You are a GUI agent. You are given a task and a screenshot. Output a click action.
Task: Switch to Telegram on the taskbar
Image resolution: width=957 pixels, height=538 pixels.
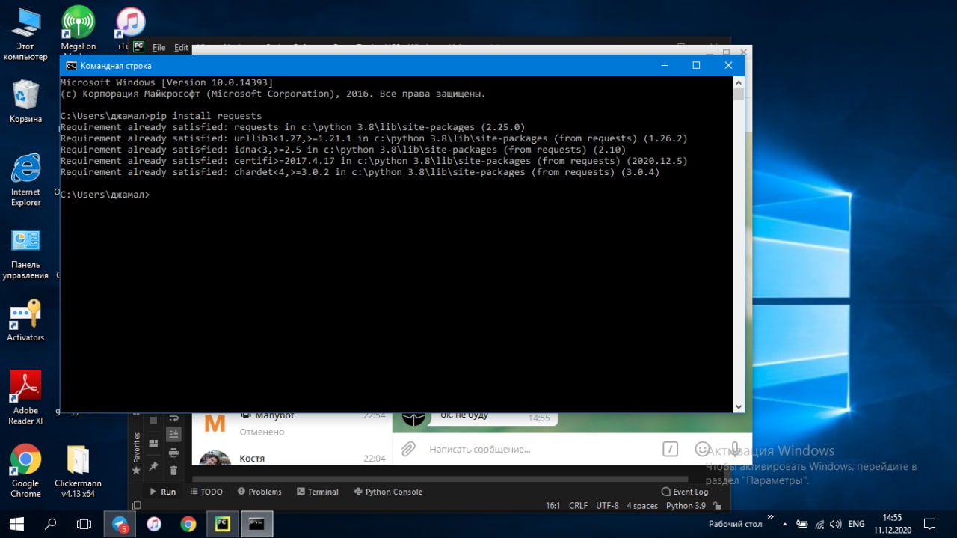[x=120, y=524]
